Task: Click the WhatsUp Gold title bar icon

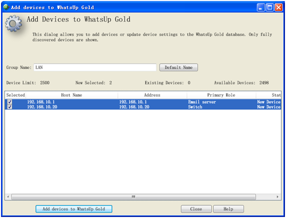Action: [6, 7]
